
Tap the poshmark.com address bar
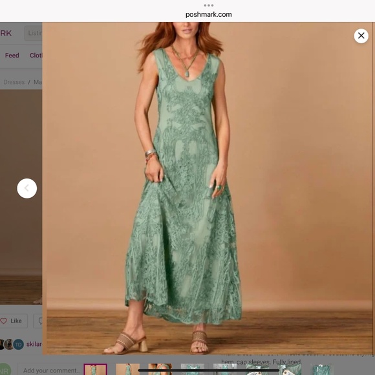point(209,15)
